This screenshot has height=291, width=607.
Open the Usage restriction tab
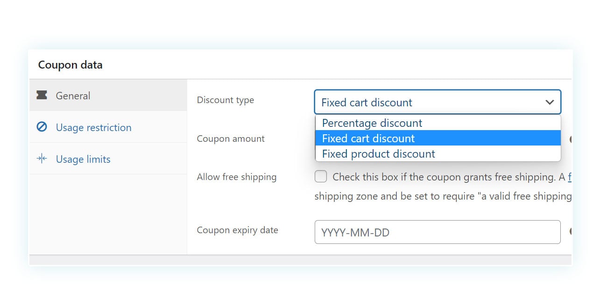tap(93, 127)
